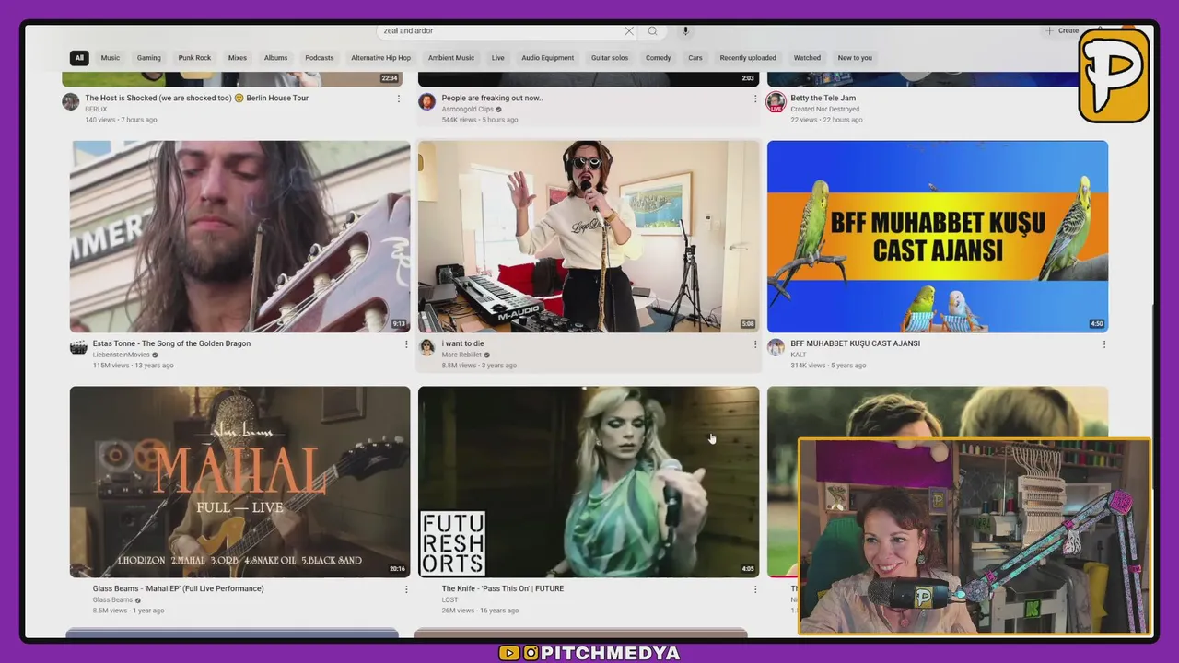Open 'Betty the Tele Jam' title
Image resolution: width=1179 pixels, height=663 pixels.
pyautogui.click(x=823, y=98)
